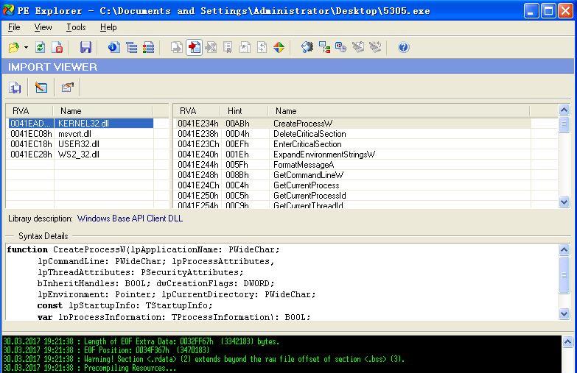Click the hint value 00ABh
The width and height of the screenshot is (577, 373).
(x=237, y=124)
